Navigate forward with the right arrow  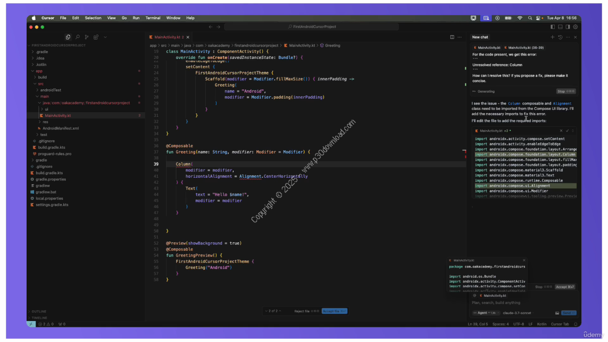pyautogui.click(x=218, y=27)
